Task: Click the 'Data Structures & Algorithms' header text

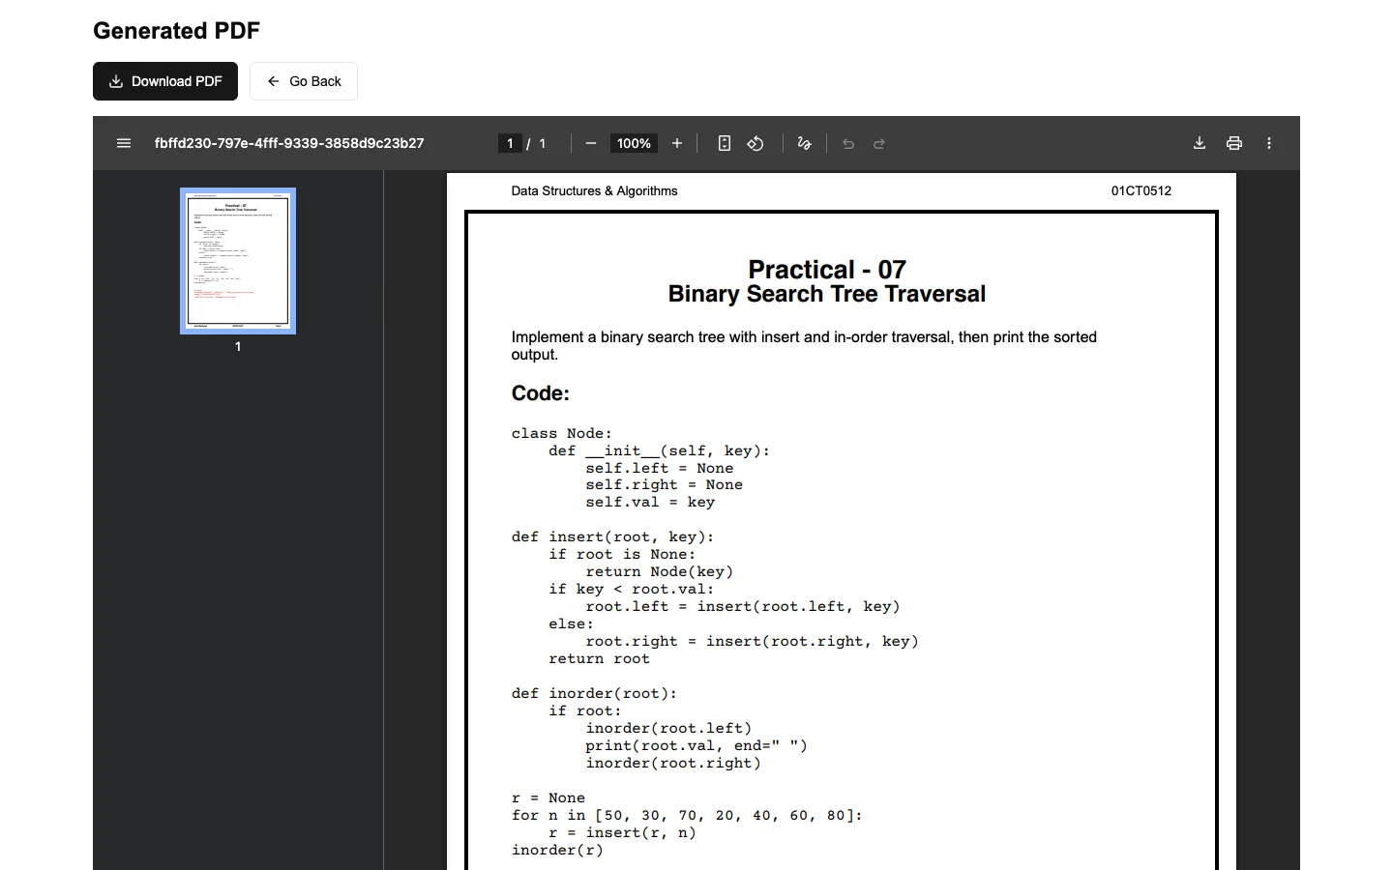Action: pyautogui.click(x=594, y=190)
